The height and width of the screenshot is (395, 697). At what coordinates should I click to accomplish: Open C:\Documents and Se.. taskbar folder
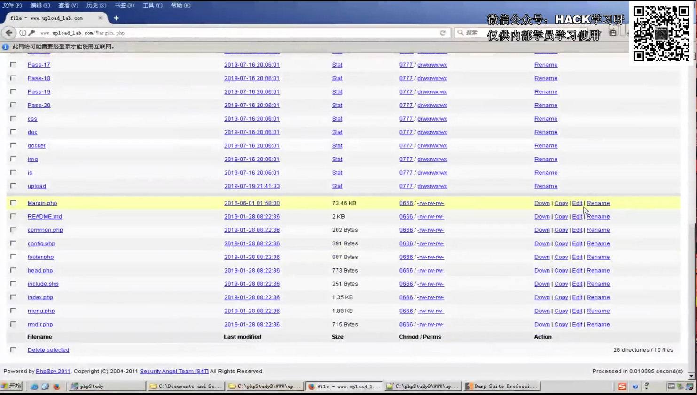click(x=186, y=386)
